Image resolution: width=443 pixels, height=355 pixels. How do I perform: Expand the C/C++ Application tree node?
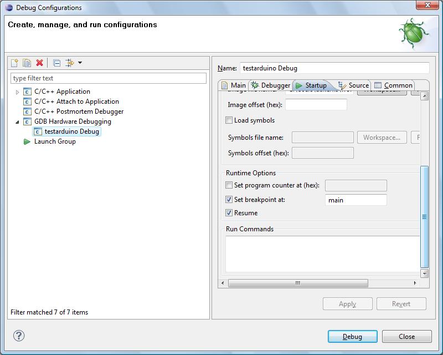click(18, 92)
